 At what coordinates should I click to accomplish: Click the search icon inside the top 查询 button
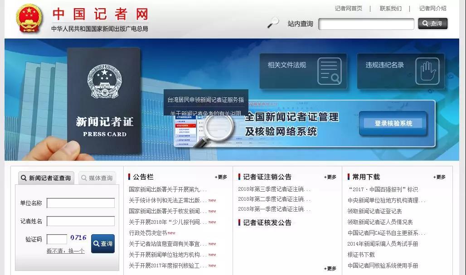point(424,23)
